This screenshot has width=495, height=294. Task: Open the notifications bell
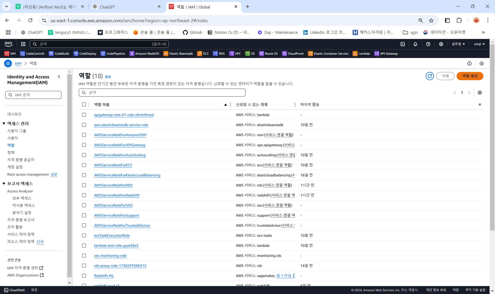pos(415,44)
